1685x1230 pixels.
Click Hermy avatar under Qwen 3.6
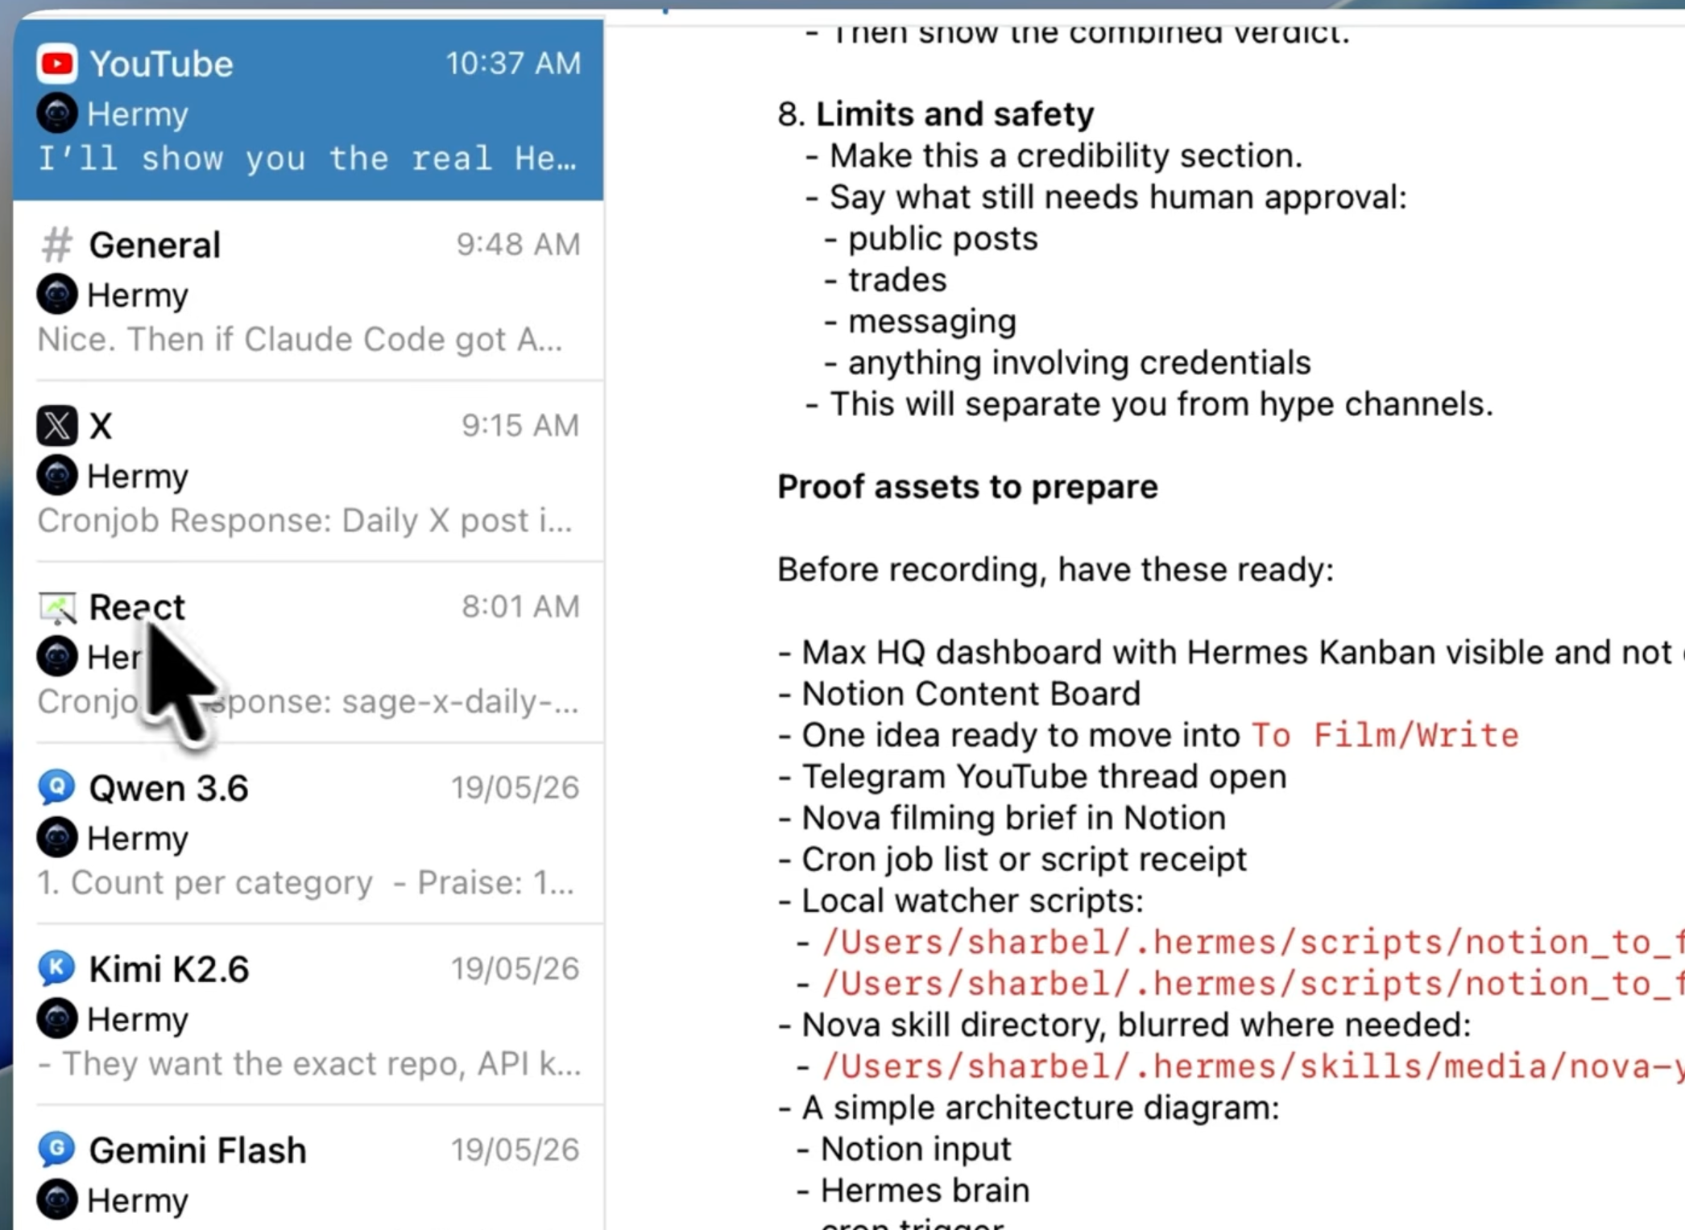pos(56,838)
